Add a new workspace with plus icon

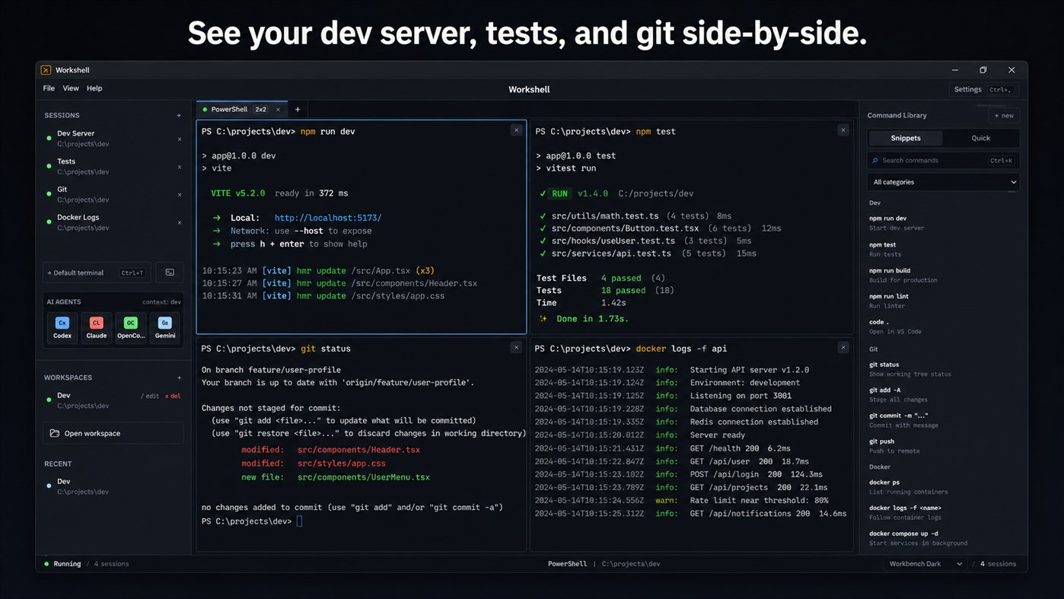pyautogui.click(x=179, y=378)
